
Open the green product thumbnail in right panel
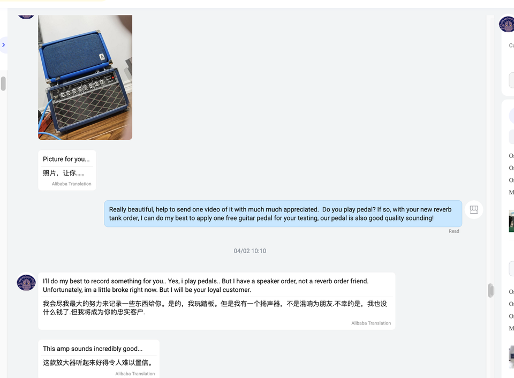(511, 221)
